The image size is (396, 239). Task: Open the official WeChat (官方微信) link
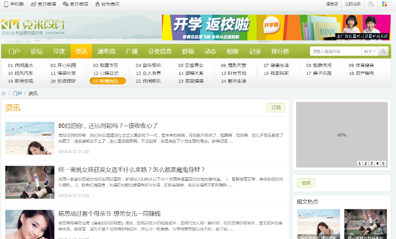pos(76,4)
